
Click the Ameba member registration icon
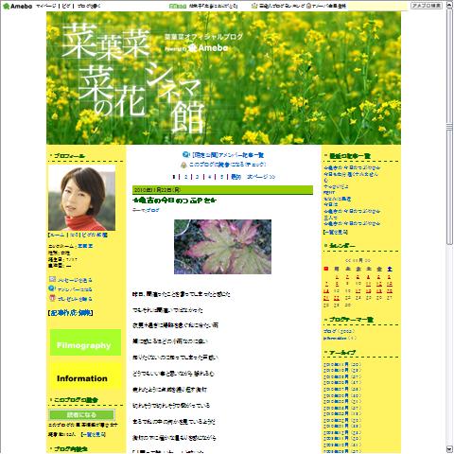pyautogui.click(x=308, y=6)
